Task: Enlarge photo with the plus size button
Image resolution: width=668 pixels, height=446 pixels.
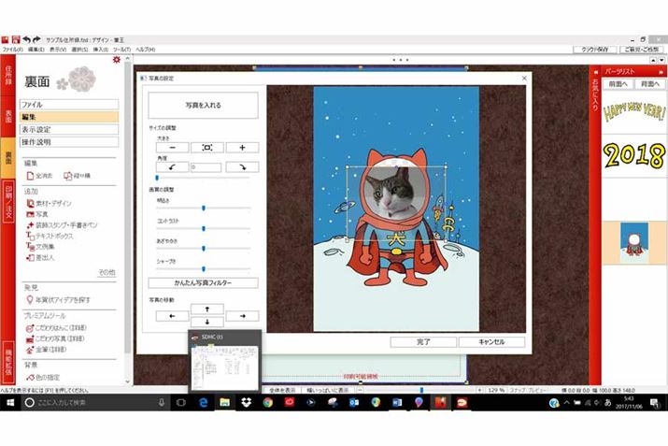Action: point(242,148)
